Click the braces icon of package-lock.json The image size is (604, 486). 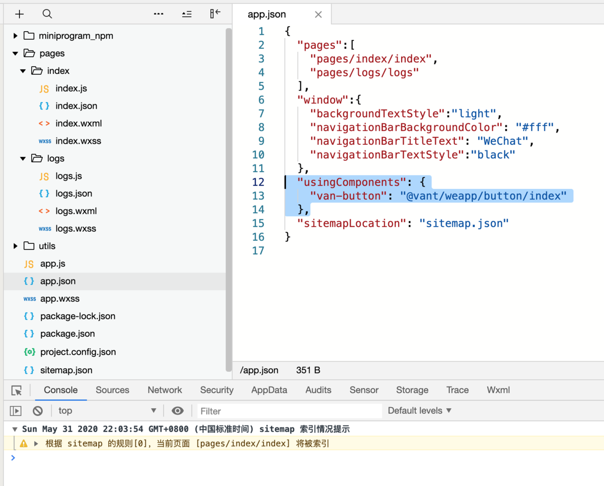(29, 316)
